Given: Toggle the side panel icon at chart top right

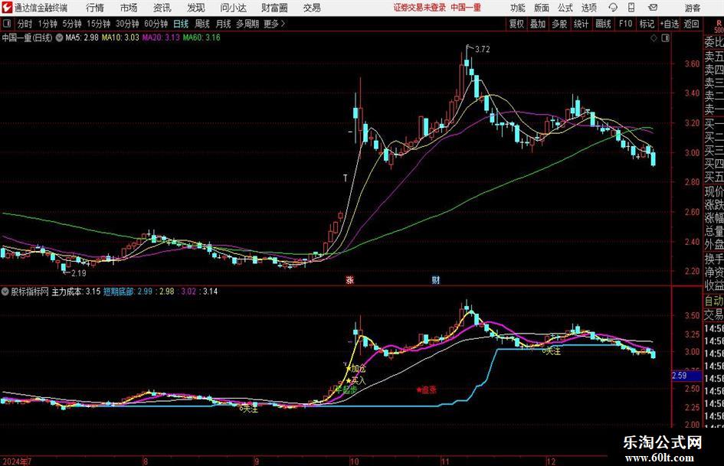Looking at the screenshot, I should coord(665,38).
